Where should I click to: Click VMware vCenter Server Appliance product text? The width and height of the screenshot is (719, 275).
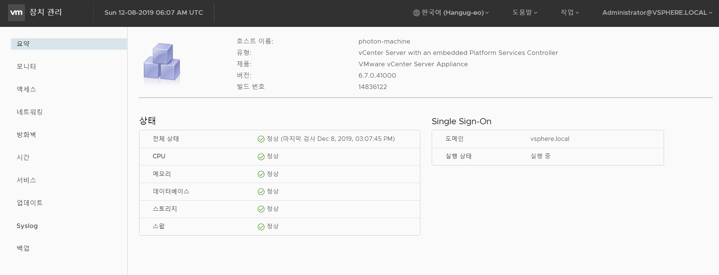(413, 64)
